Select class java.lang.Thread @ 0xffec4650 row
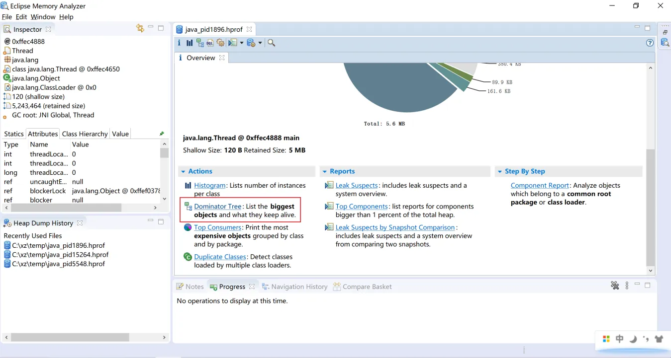Viewport: 671px width, 358px height. [62, 69]
